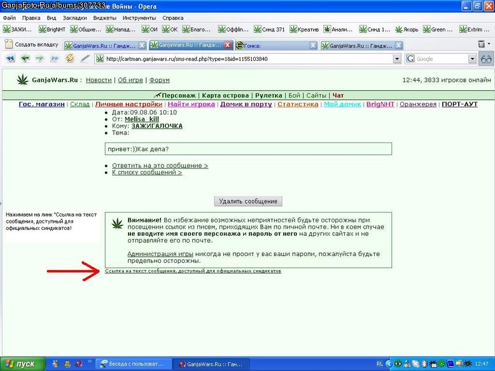Reload the page with the orange icon
Image resolution: width=495 pixels, height=371 pixels.
(x=70, y=58)
